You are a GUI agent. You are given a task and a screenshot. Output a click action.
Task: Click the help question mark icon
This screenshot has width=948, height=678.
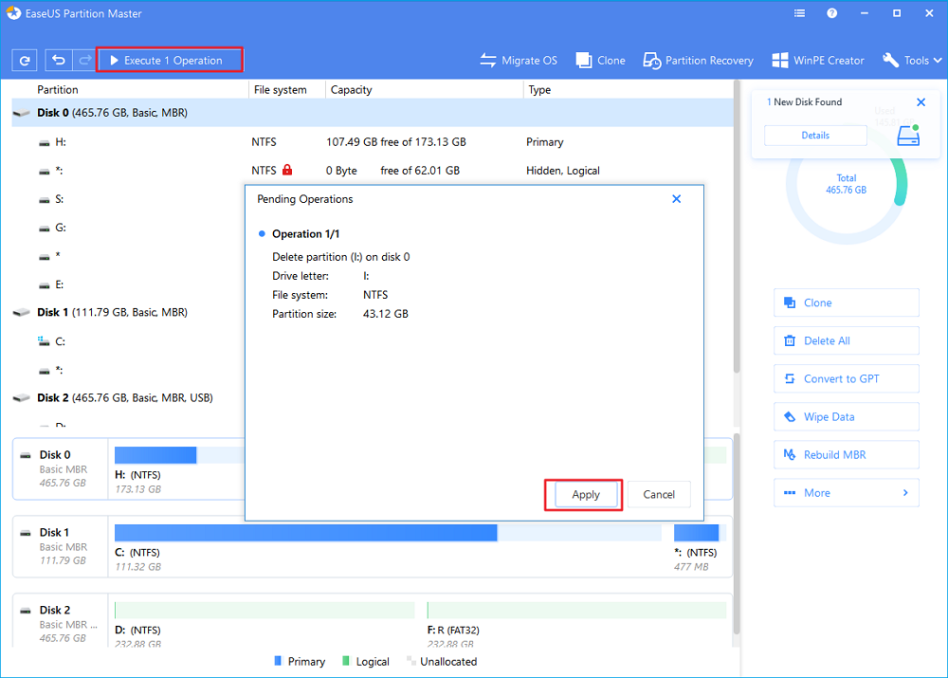(832, 13)
